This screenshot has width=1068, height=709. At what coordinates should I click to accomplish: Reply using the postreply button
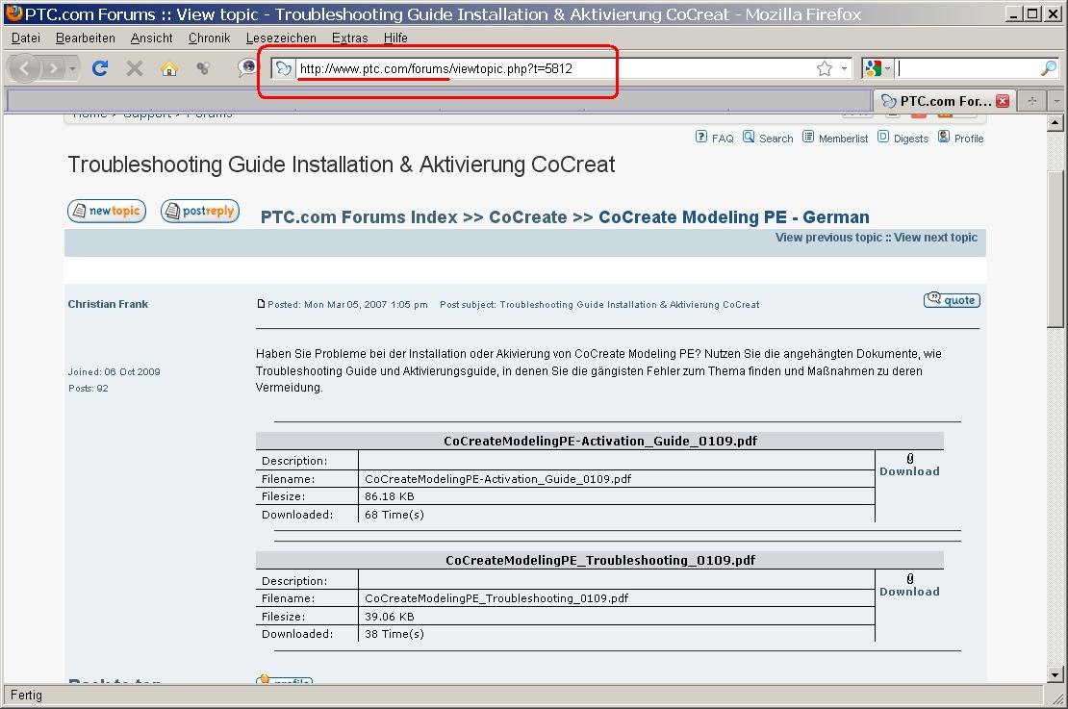tap(199, 211)
